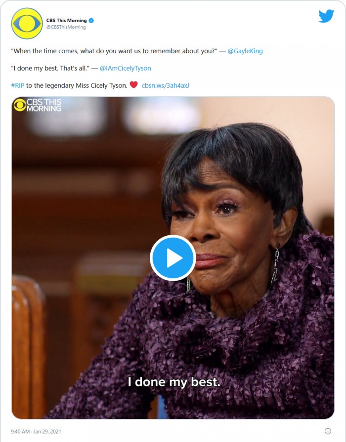Click the Twitter bird logo
The width and height of the screenshot is (346, 442).
[x=326, y=16]
